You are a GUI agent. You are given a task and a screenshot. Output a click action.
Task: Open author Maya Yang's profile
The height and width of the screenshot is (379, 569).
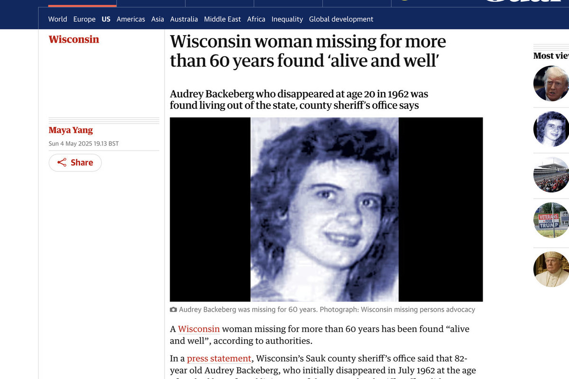tap(71, 130)
